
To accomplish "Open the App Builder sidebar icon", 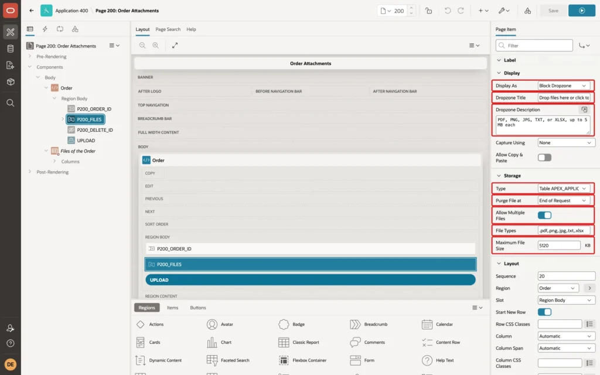I will [11, 32].
